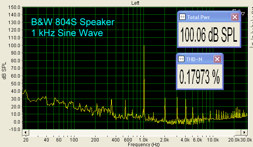Click the right scroll arrow below the graph
Screen dimensions: 253x147
click(x=244, y=133)
